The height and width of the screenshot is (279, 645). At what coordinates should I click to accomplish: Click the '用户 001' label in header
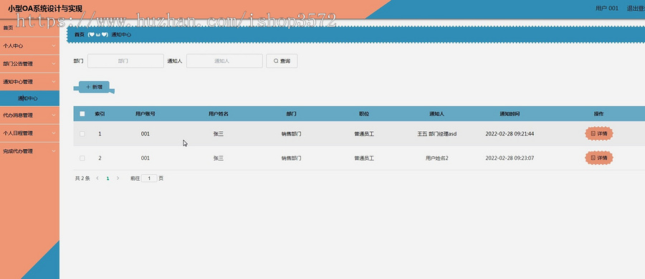pyautogui.click(x=607, y=8)
